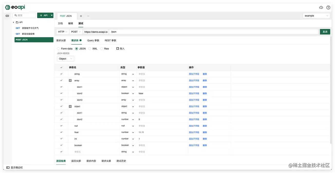Switch to the 编辑 tab
The height and width of the screenshot is (173, 335).
(x=70, y=23)
